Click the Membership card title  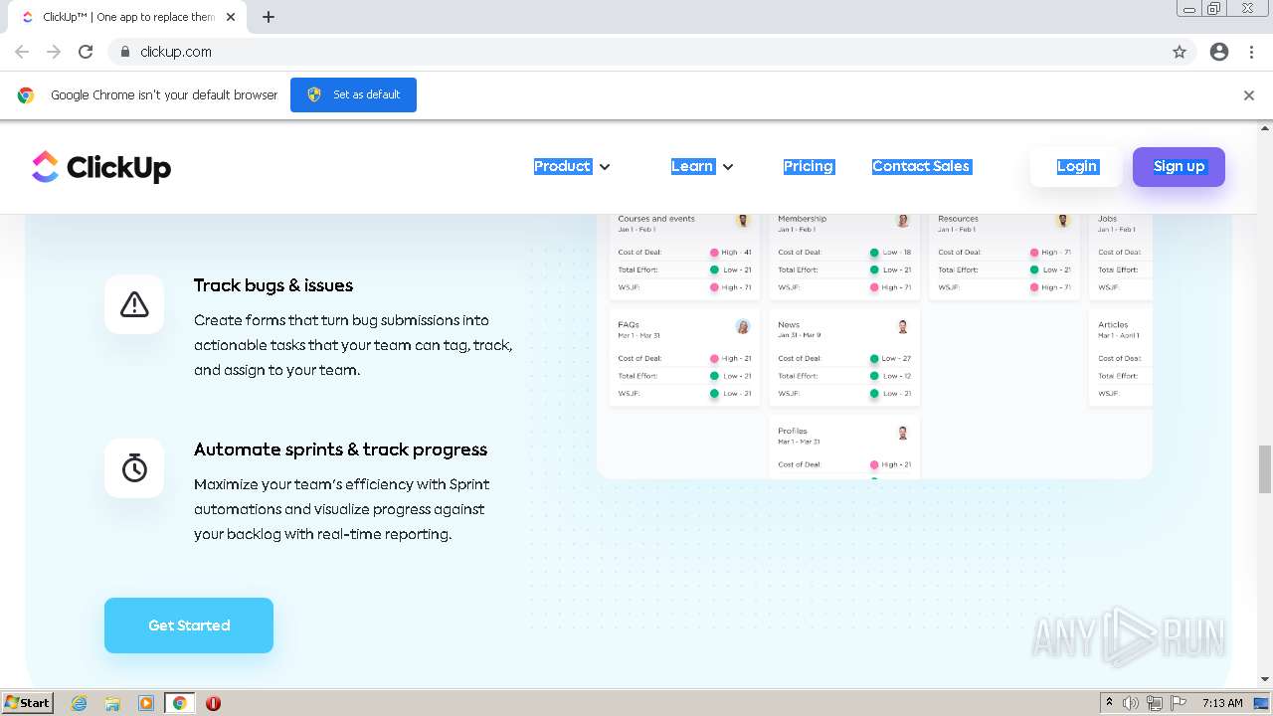[802, 219]
